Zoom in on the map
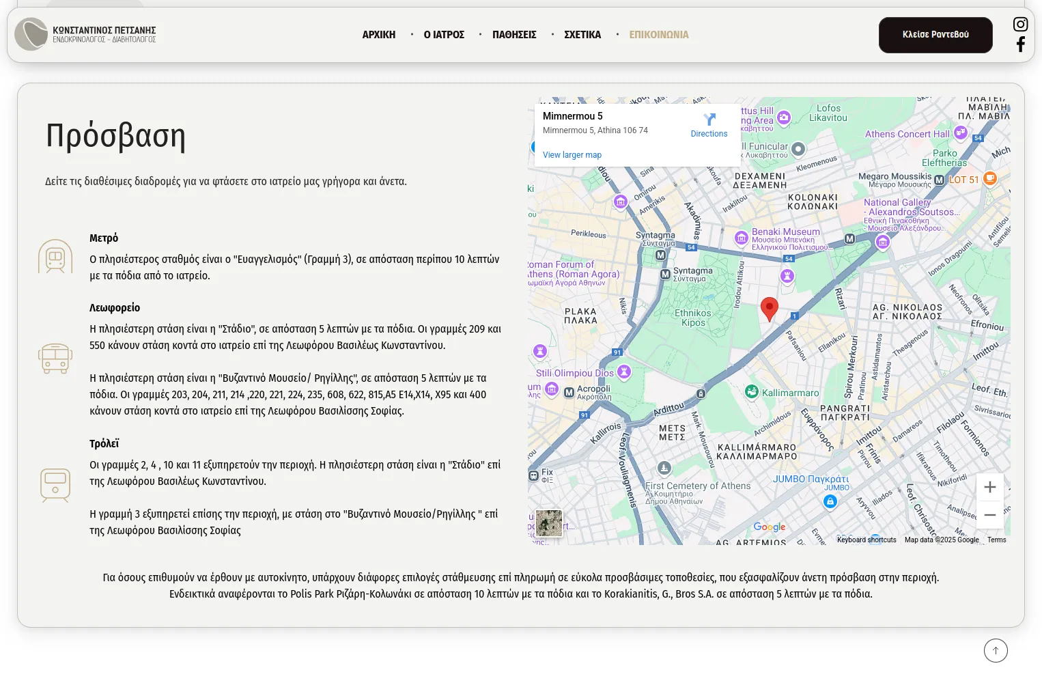Image resolution: width=1042 pixels, height=683 pixels. 989,487
